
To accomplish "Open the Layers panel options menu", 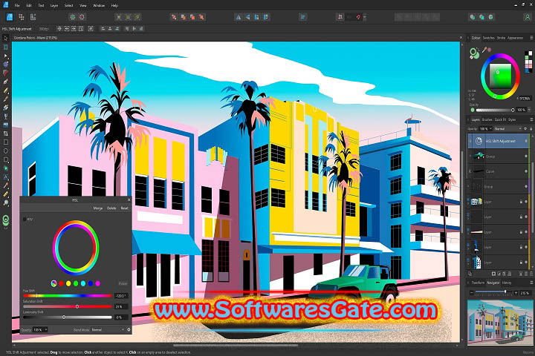I will (x=531, y=119).
